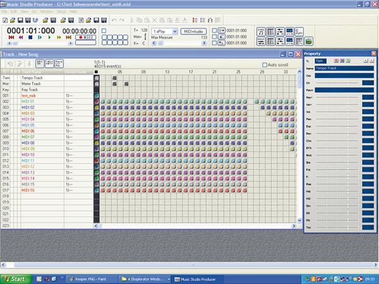Open the File menu
This screenshot has width=379, height=284.
click(x=4, y=11)
